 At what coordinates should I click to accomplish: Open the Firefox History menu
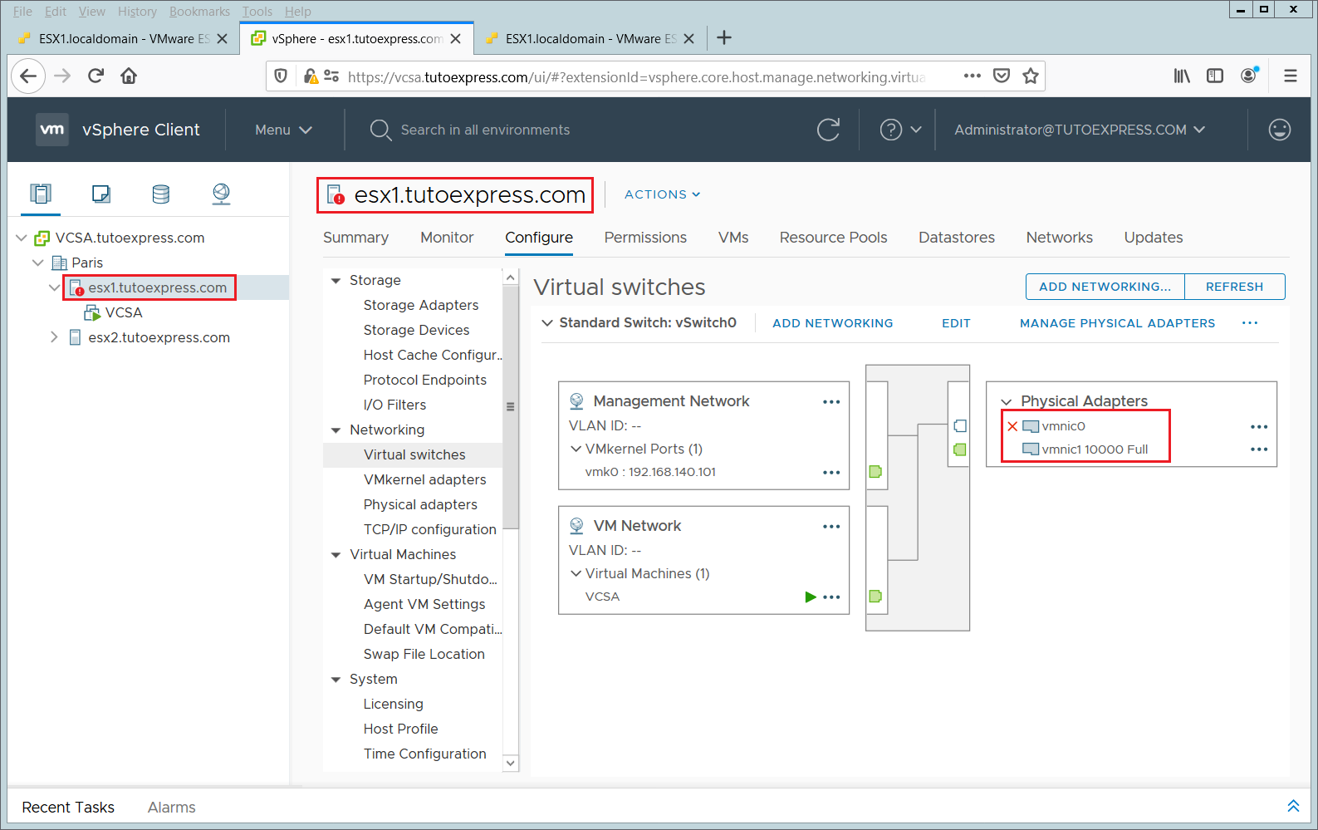[137, 12]
